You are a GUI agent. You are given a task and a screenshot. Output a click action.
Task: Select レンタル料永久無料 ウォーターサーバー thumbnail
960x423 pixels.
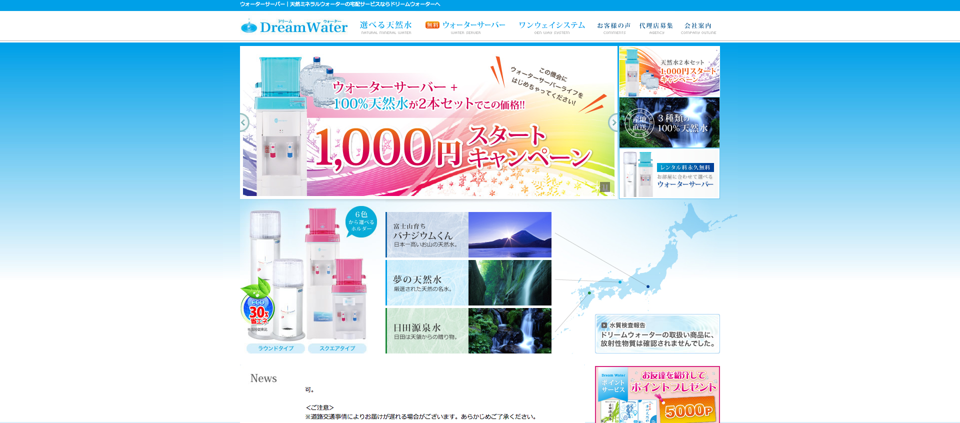(x=669, y=173)
